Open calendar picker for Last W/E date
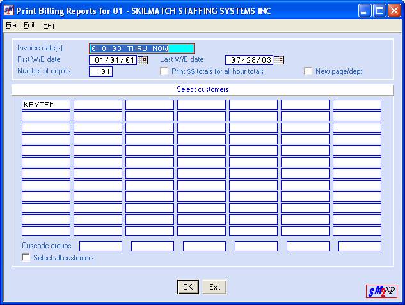 [x=279, y=60]
